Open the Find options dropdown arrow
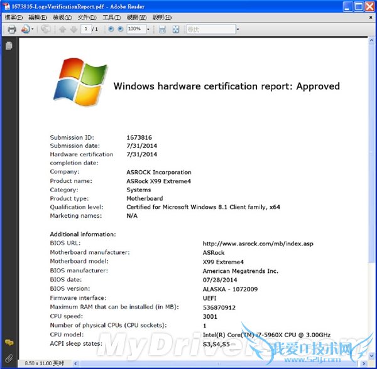The height and width of the screenshot is (369, 377). pyautogui.click(x=238, y=29)
